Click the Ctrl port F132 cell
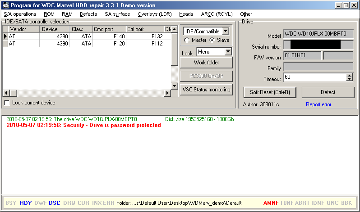360x212 pixels. click(x=145, y=36)
